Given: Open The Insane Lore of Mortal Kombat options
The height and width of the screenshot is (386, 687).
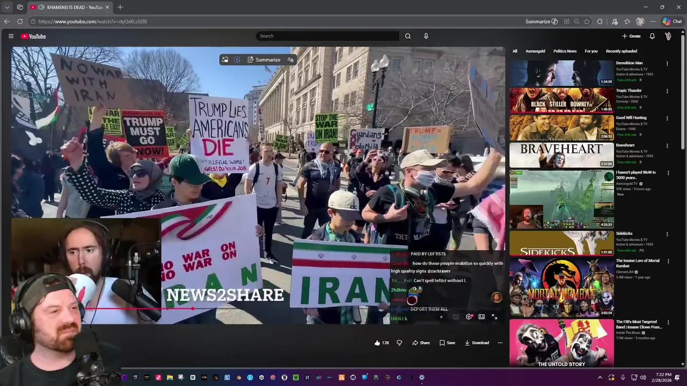Looking at the screenshot, I should 668,261.
